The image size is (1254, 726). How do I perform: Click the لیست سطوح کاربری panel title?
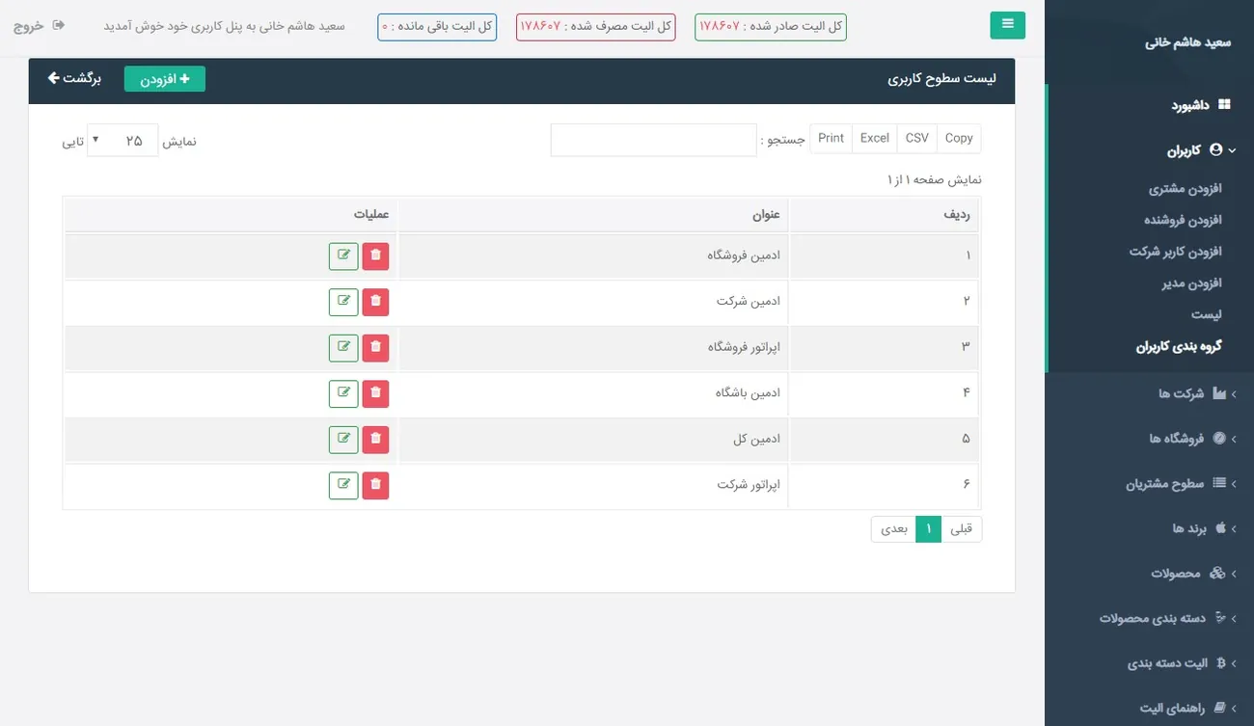coord(942,79)
